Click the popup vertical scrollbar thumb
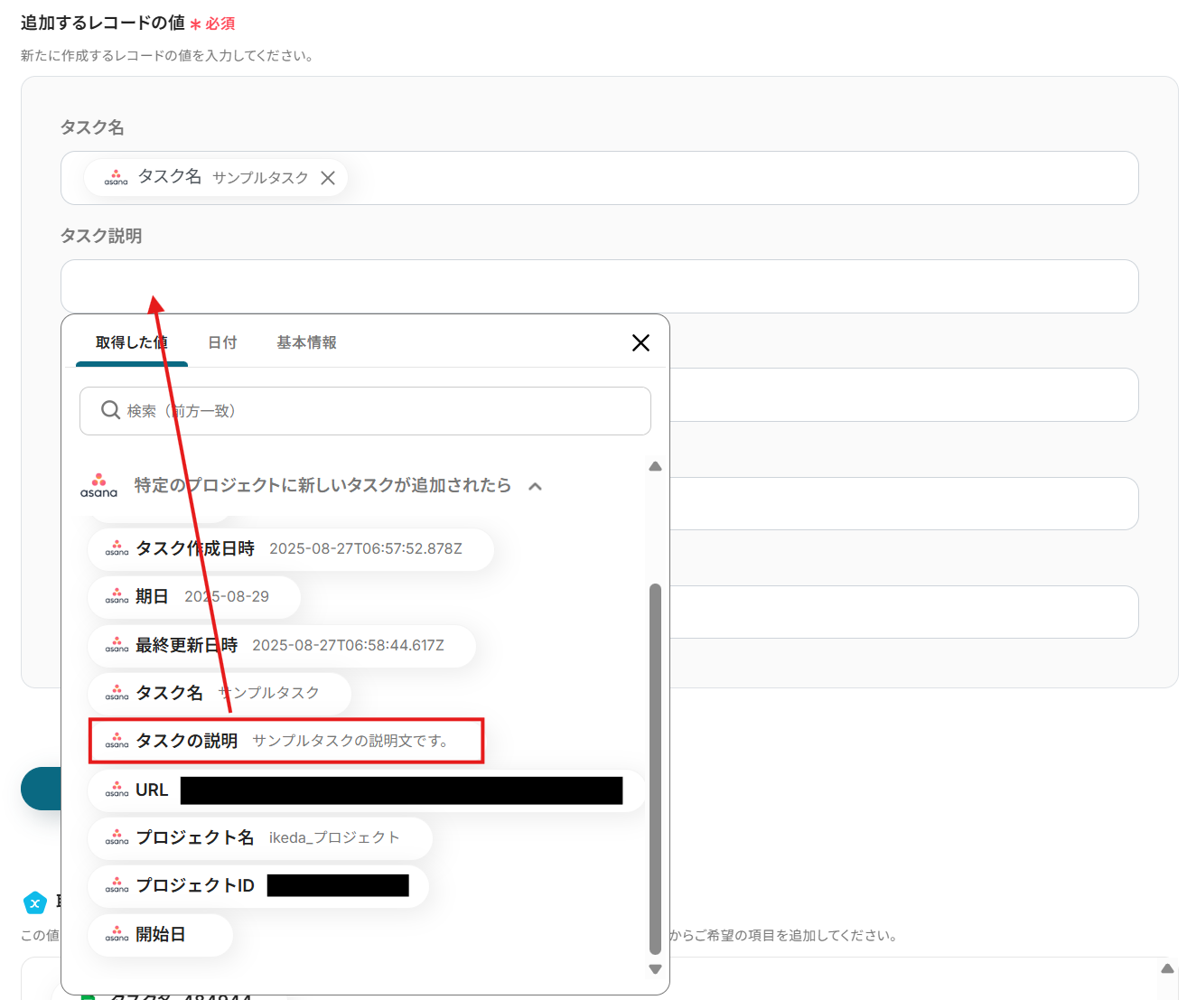The width and height of the screenshot is (1187, 1000). pyautogui.click(x=656, y=769)
